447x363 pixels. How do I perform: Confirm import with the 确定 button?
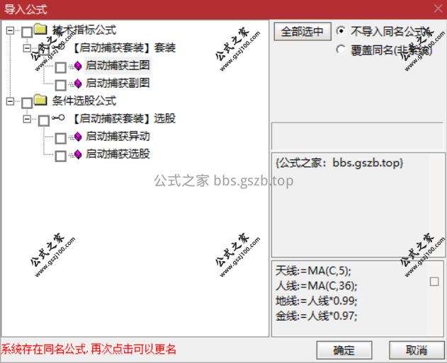[x=344, y=350]
